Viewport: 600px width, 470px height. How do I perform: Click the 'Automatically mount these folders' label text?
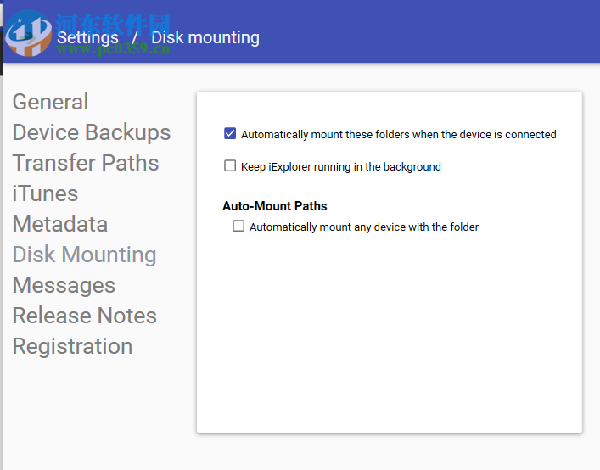click(x=399, y=134)
